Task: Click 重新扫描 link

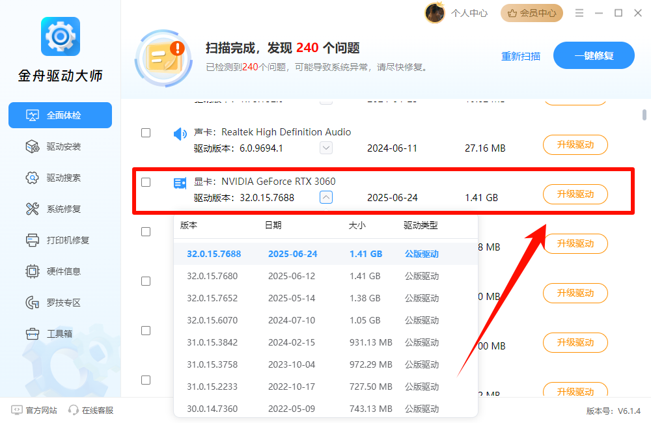Action: pyautogui.click(x=521, y=56)
